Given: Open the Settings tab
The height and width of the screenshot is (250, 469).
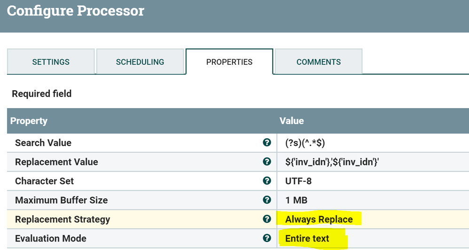Looking at the screenshot, I should 51,62.
